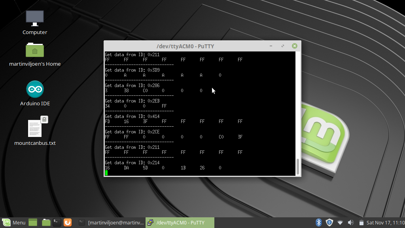The width and height of the screenshot is (405, 228).
Task: Open the mountcanbus.txt file
Action: 35,129
